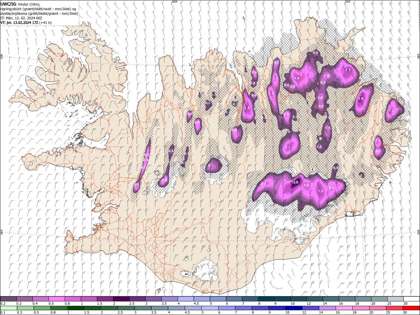
Task: Click the white swatch after 30 in top legend row
Action: 411,299
